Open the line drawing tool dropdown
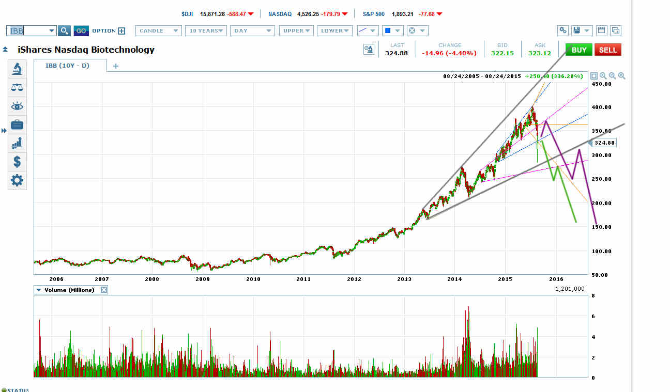This screenshot has height=392, width=670. click(367, 31)
